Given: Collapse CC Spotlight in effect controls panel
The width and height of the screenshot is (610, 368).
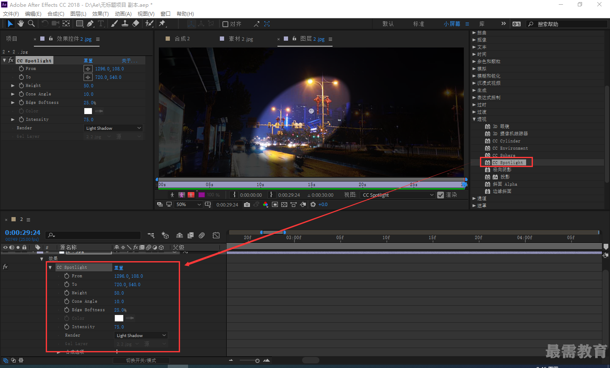Looking at the screenshot, I should click(x=4, y=60).
